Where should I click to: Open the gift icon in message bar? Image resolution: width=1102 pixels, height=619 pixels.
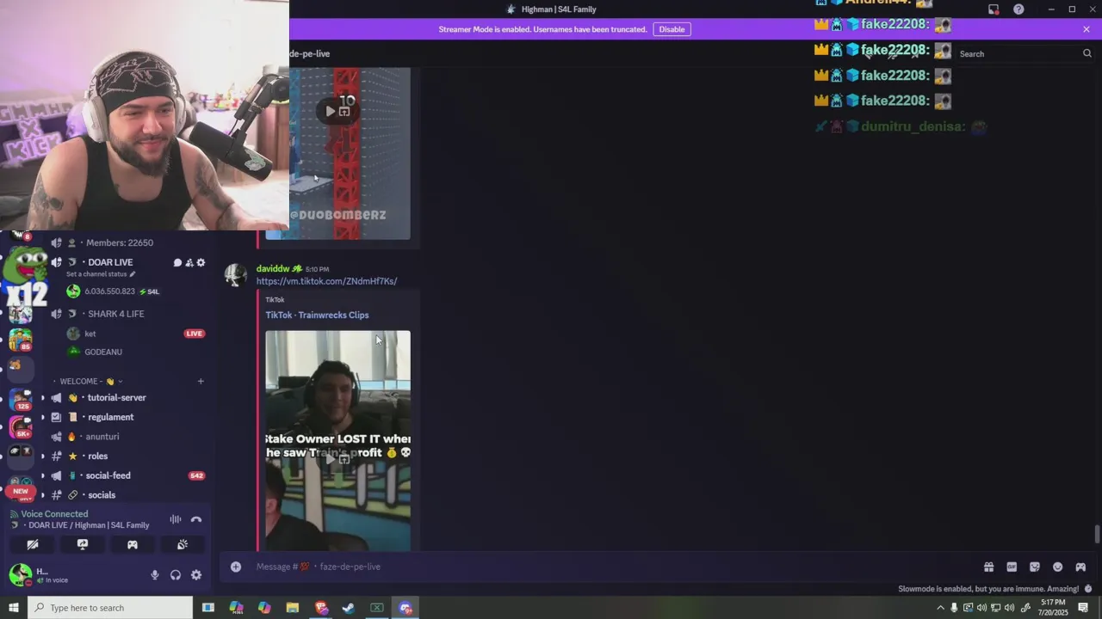click(x=988, y=567)
